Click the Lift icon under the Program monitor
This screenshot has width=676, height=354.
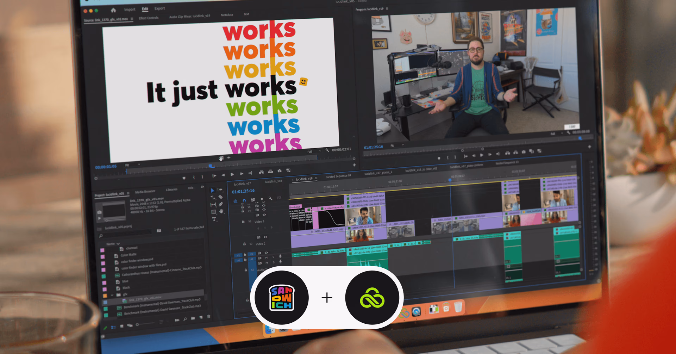507,153
